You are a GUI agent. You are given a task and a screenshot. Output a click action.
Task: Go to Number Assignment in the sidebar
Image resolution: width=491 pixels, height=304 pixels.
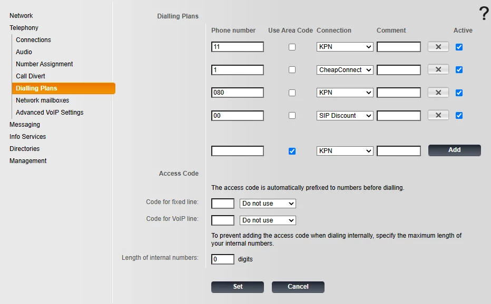[44, 64]
